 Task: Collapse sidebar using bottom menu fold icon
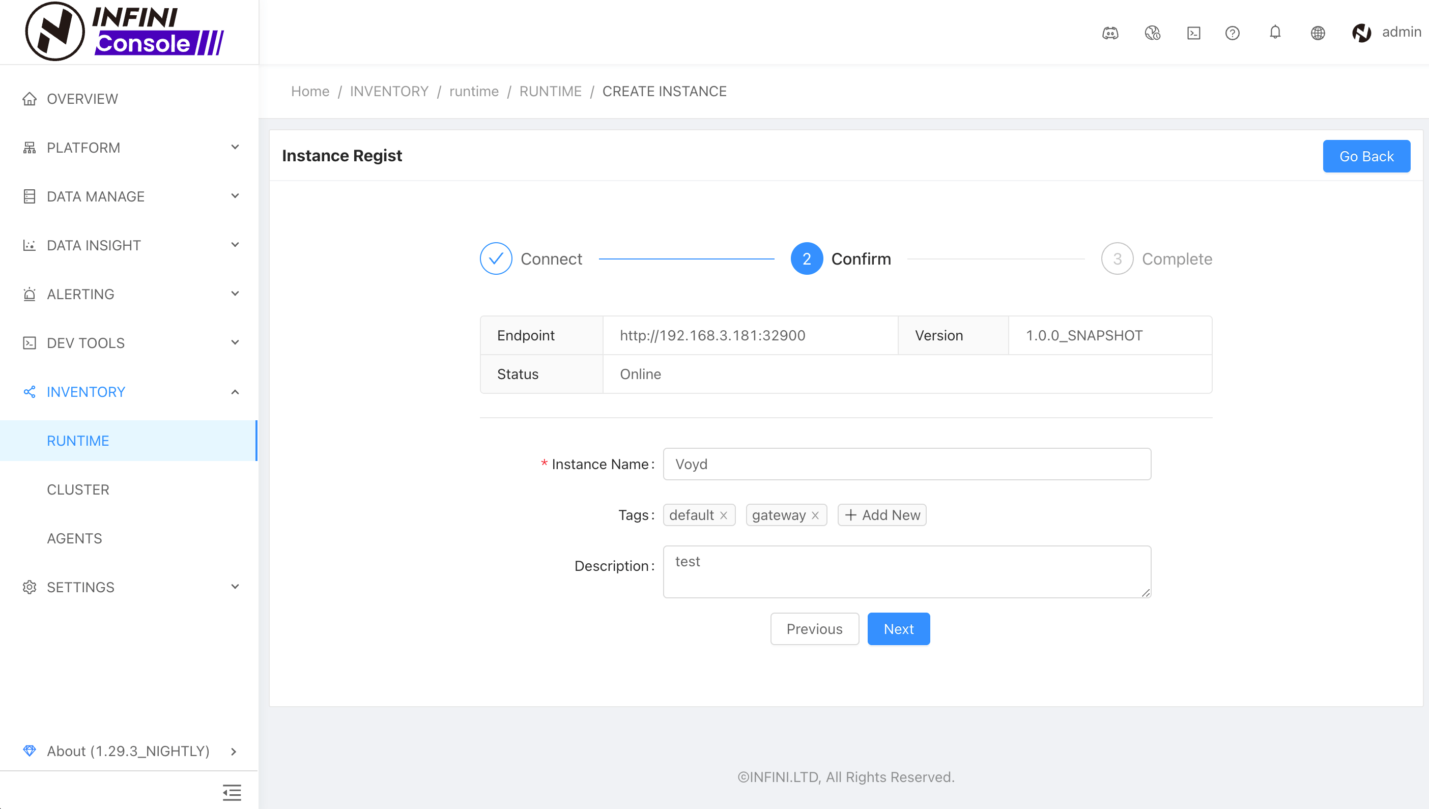[232, 792]
